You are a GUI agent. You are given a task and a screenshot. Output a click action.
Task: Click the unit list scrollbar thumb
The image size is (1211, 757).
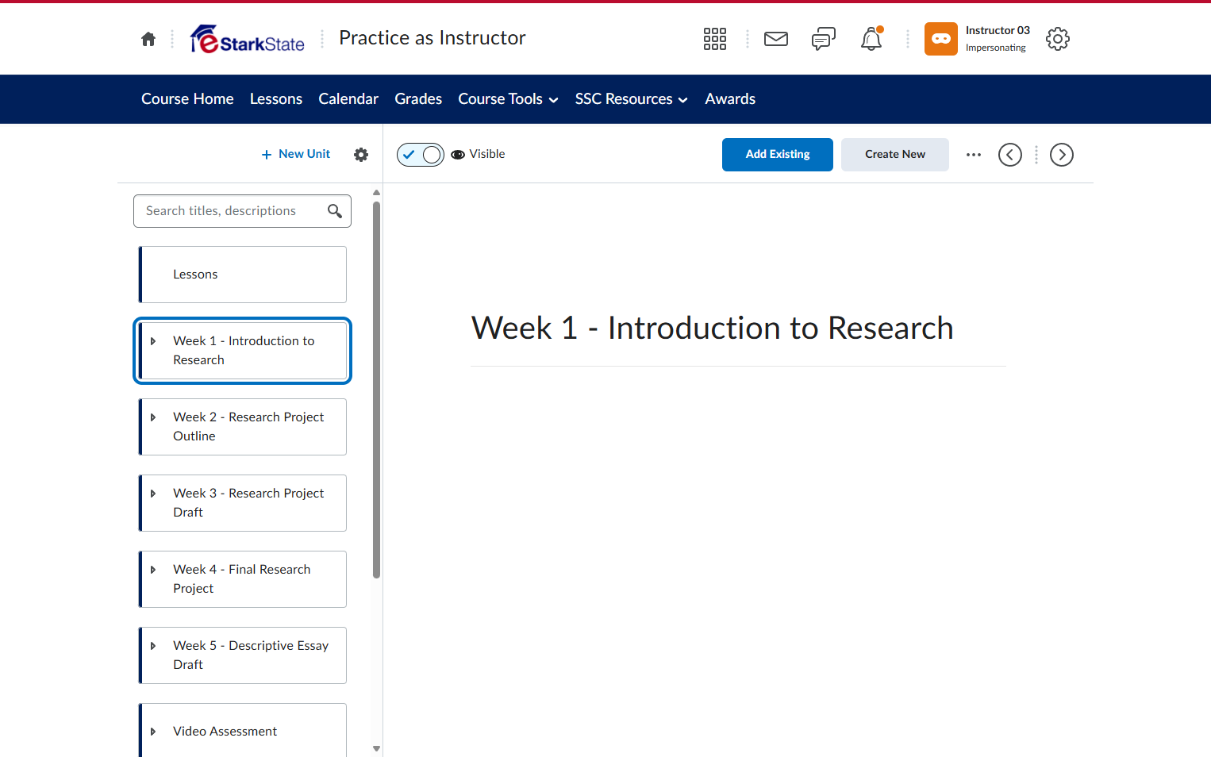tap(377, 390)
